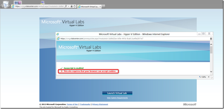Close the popup Internet Explorer window
This screenshot has width=224, height=109.
point(209,34)
